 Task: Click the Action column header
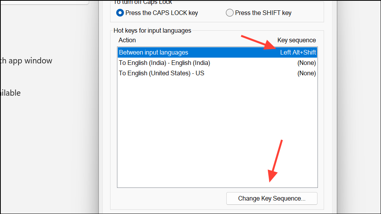point(127,40)
